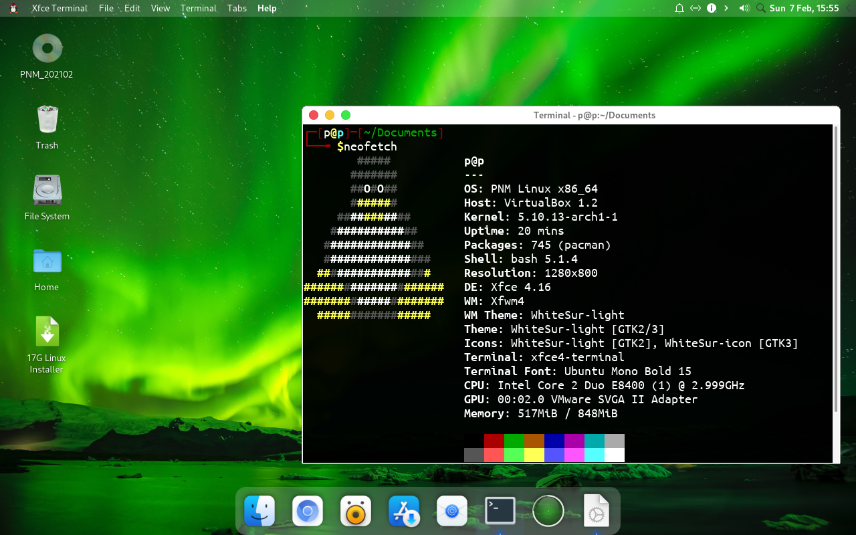
Task: Click the 'WM Theme: WhiteSur-light' line
Action: click(x=544, y=315)
